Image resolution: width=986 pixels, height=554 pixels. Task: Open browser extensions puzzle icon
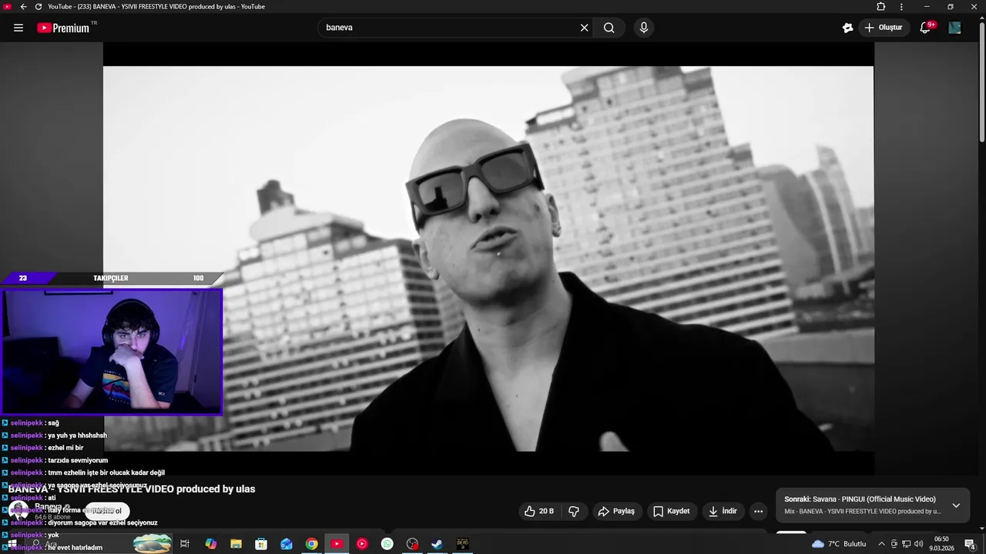point(881,6)
